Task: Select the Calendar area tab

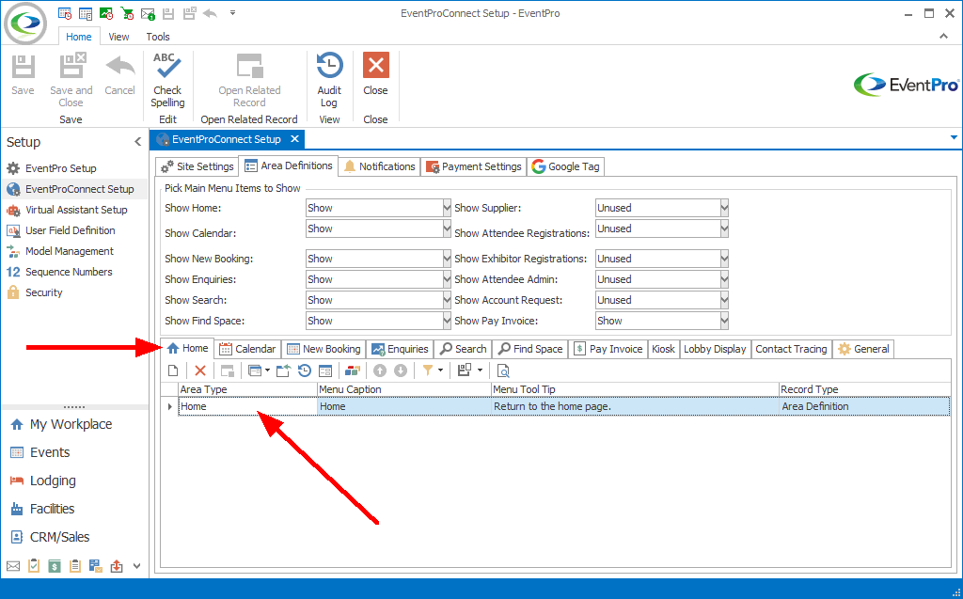Action: (x=247, y=349)
